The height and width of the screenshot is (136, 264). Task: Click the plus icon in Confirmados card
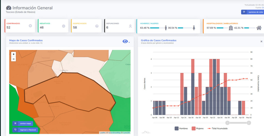tap(30, 26)
